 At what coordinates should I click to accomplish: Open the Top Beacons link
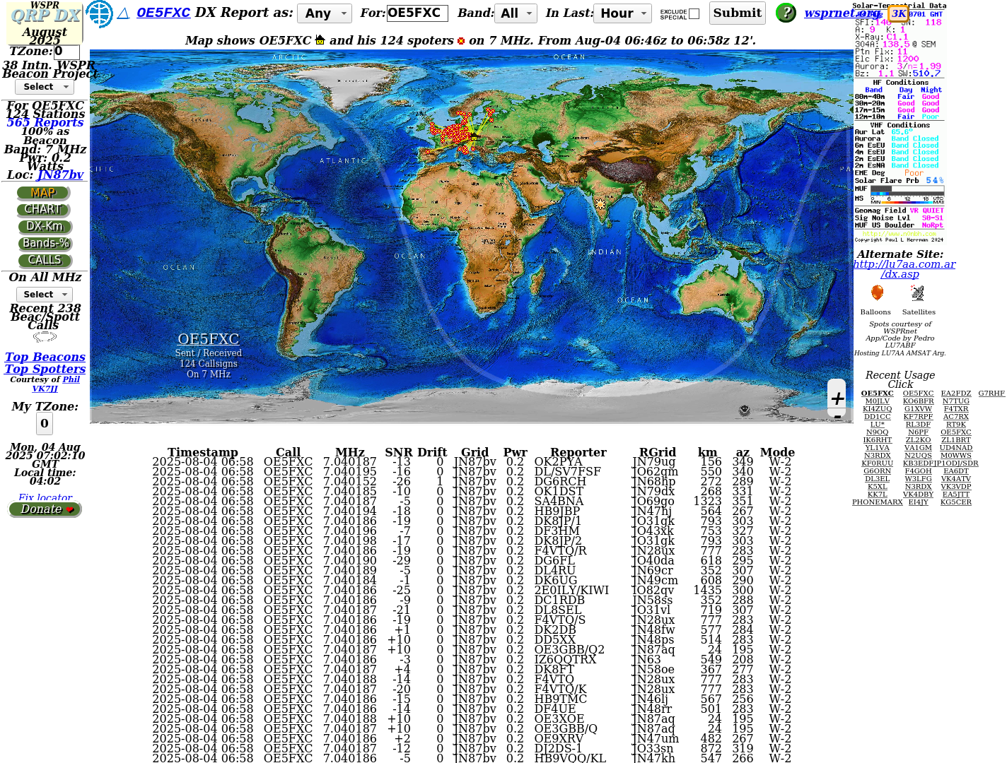click(x=45, y=357)
